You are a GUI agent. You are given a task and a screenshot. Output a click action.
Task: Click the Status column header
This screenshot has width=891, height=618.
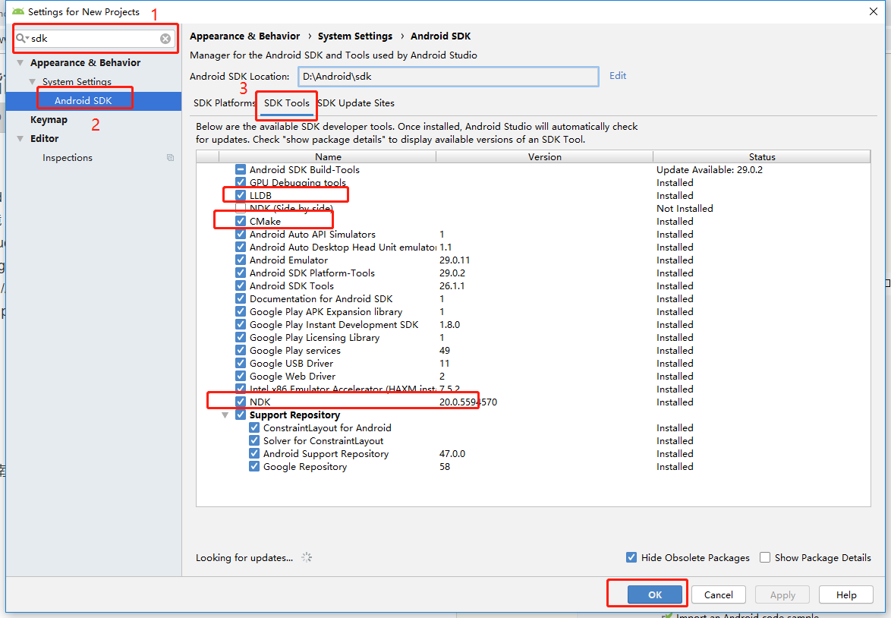pyautogui.click(x=761, y=157)
